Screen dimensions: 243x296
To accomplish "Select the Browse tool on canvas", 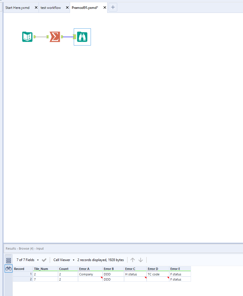I will tap(82, 37).
